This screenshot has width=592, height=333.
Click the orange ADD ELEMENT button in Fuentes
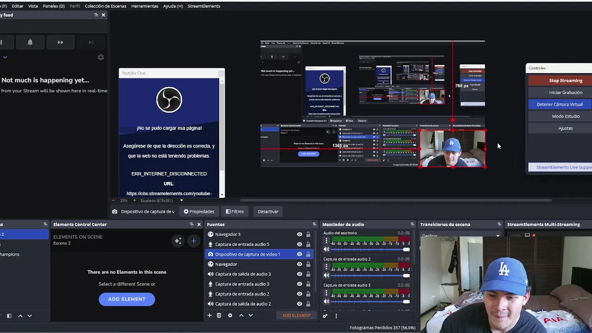(x=296, y=315)
